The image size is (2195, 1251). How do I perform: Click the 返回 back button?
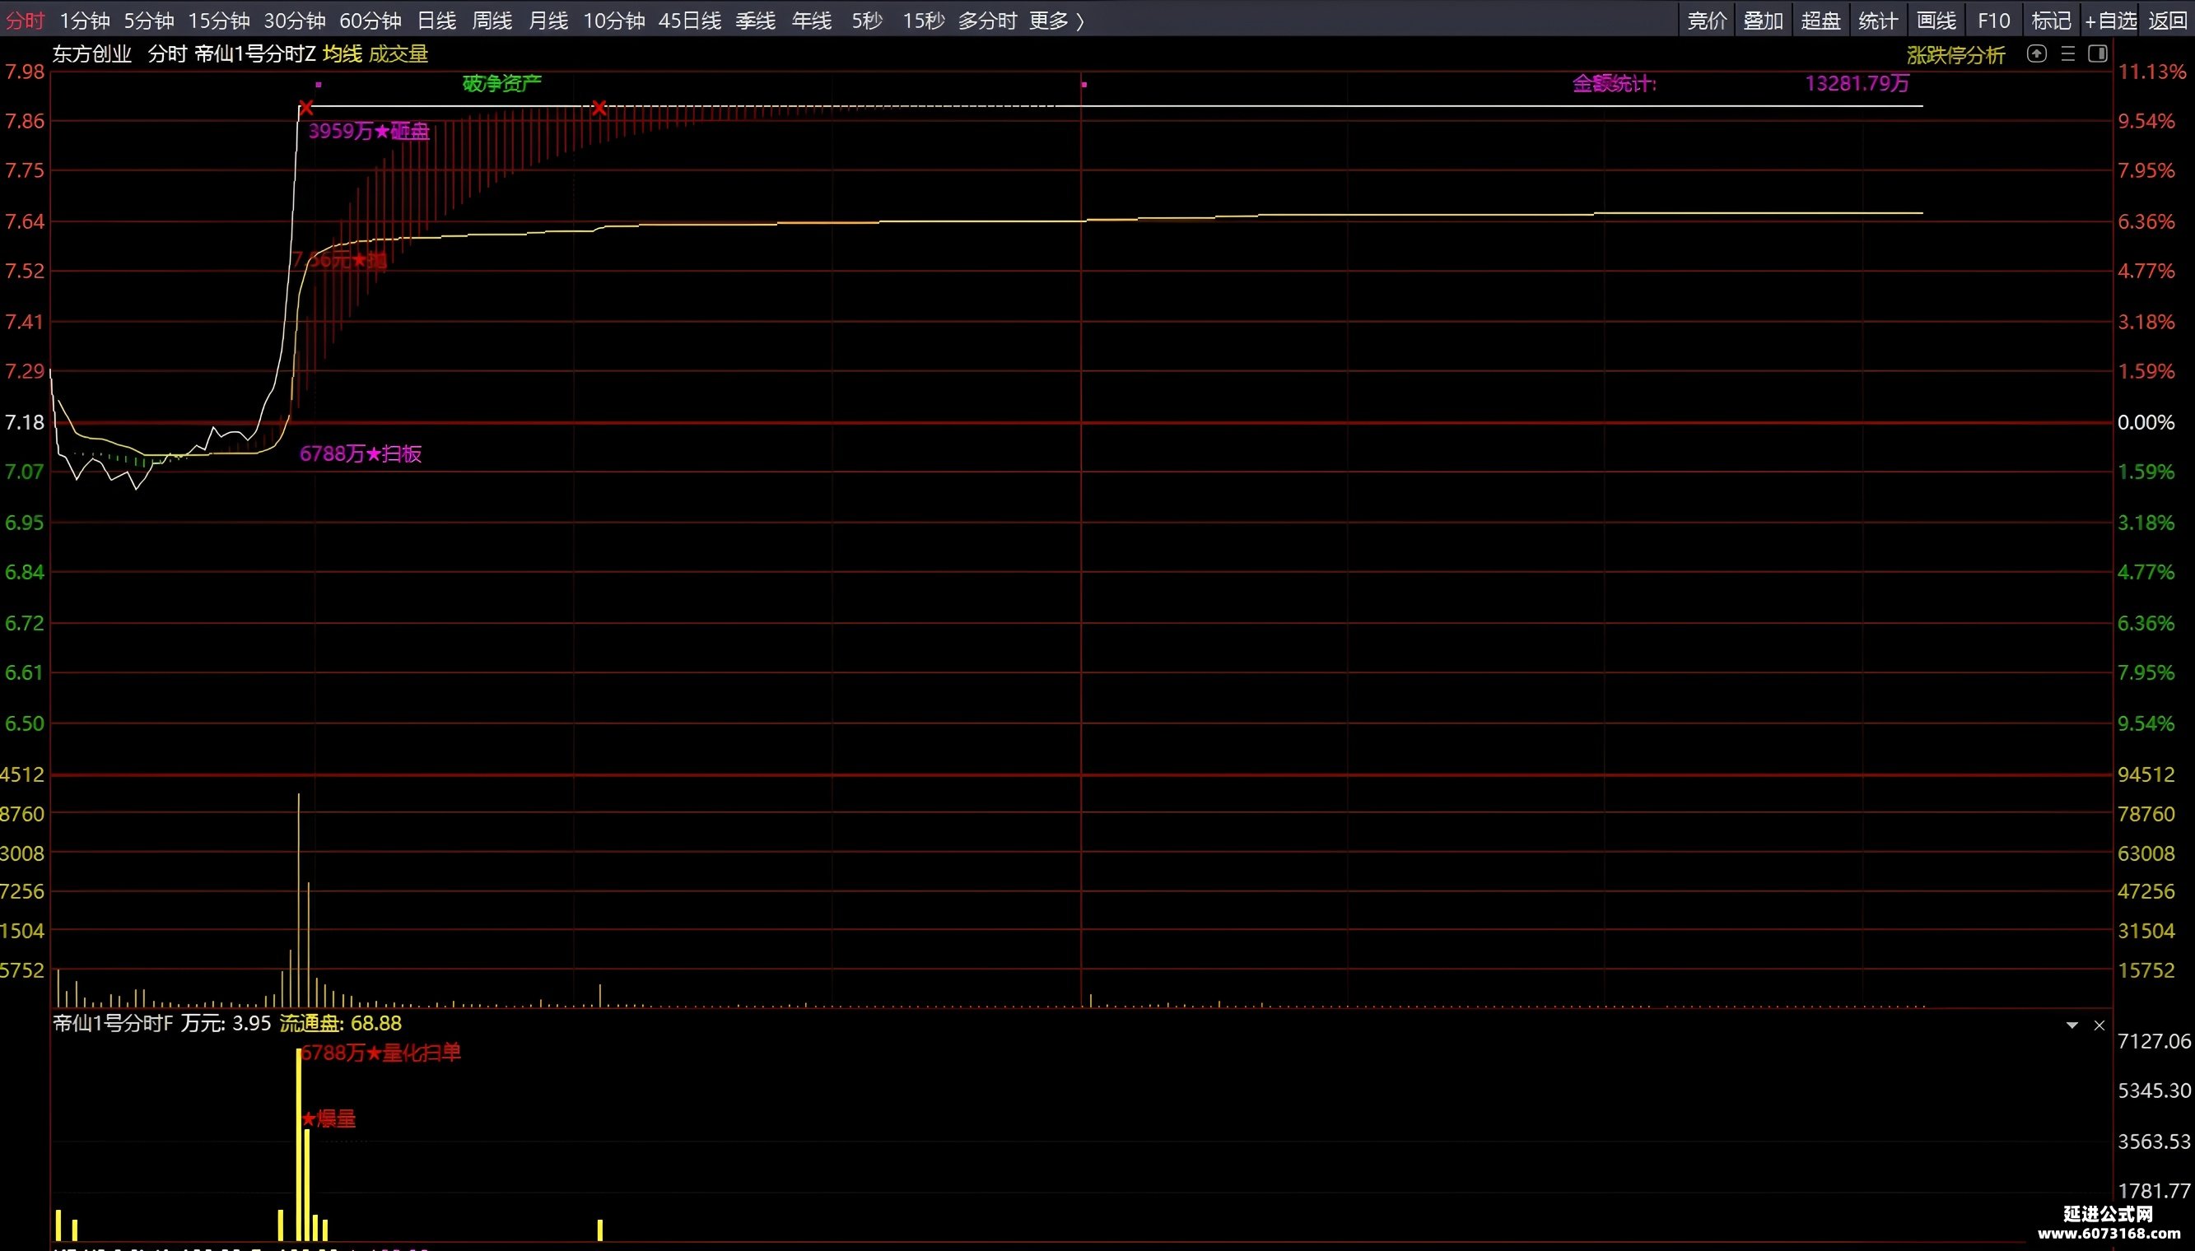pos(2168,20)
